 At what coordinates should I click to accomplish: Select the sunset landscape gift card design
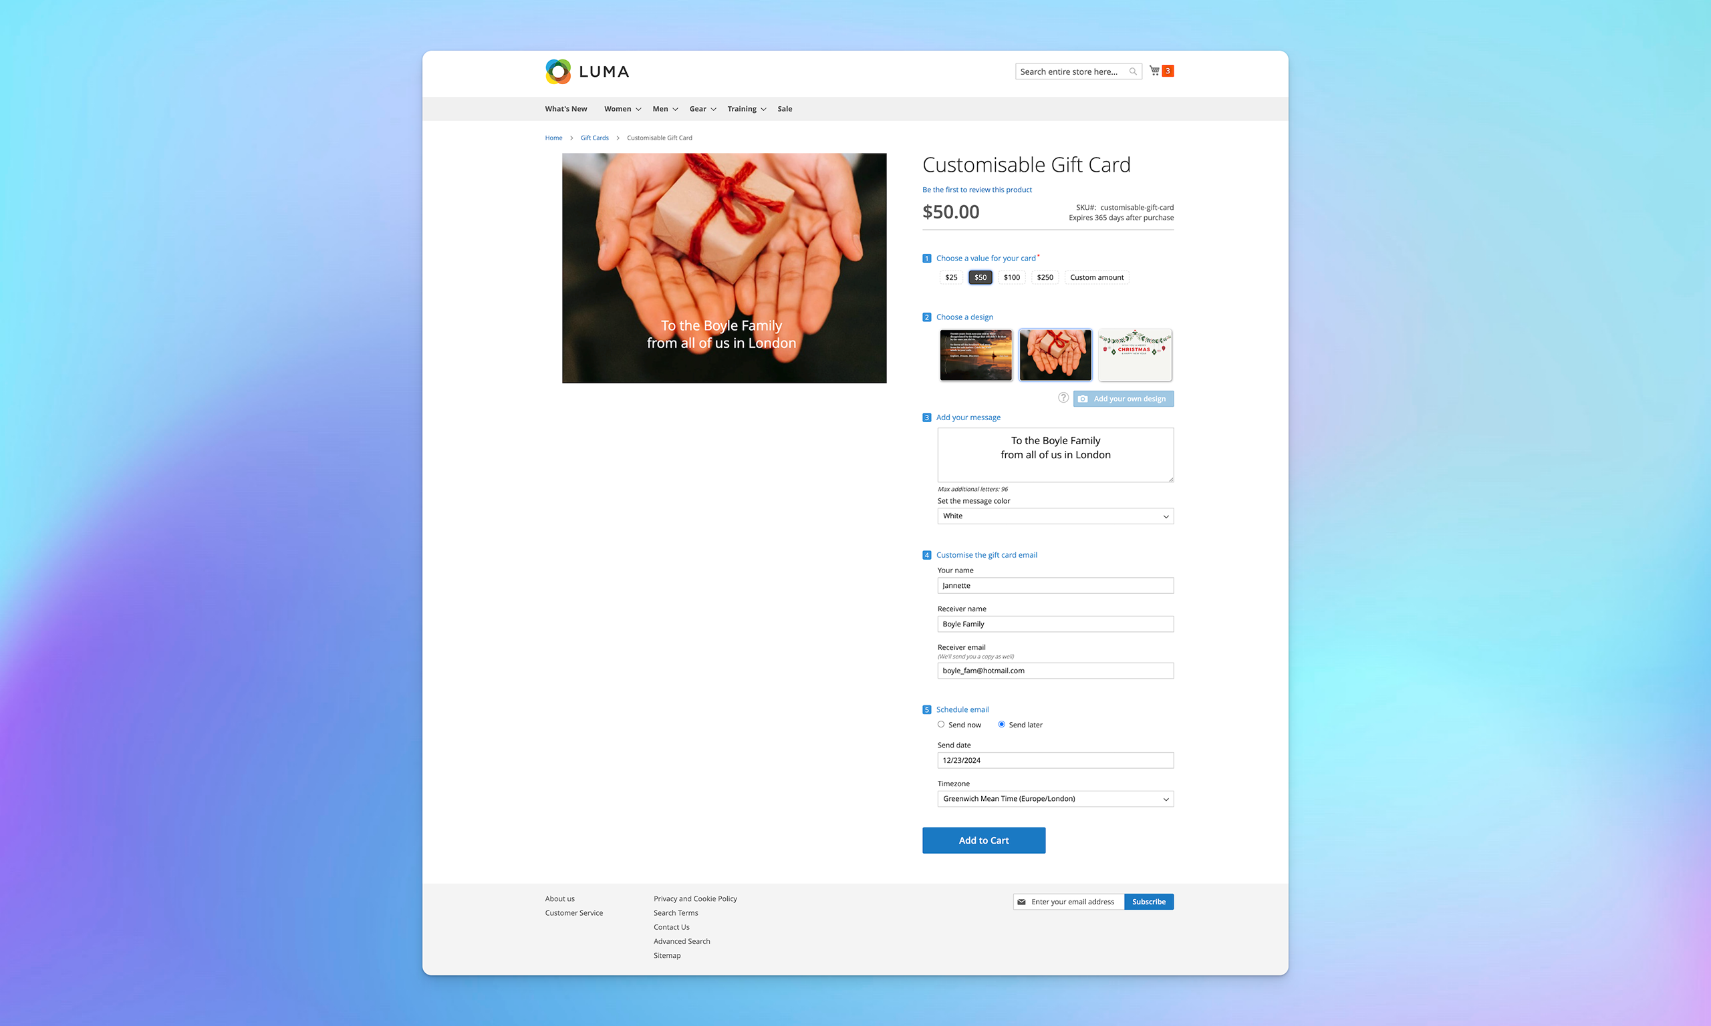(x=975, y=354)
